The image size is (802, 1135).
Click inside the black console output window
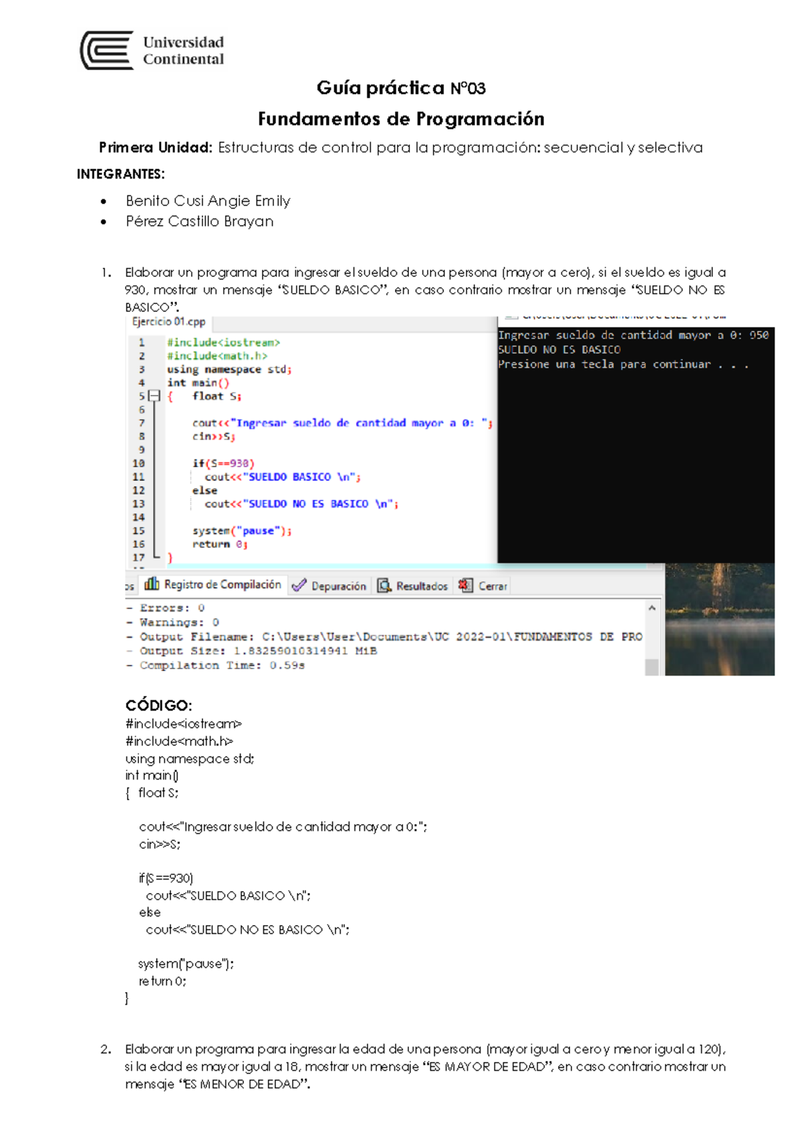tap(635, 468)
